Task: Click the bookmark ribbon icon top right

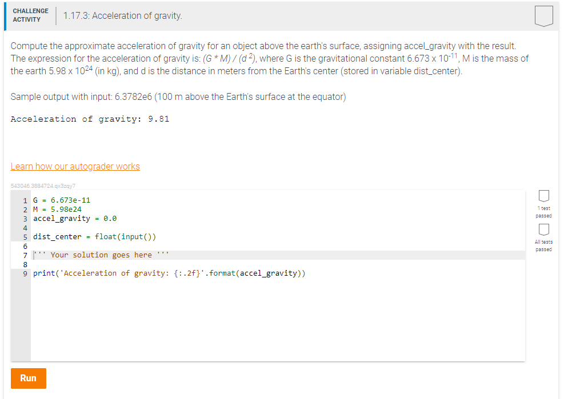Action: 543,16
